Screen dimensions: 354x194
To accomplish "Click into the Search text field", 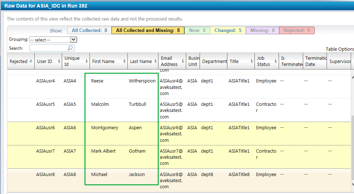I will (48, 48).
